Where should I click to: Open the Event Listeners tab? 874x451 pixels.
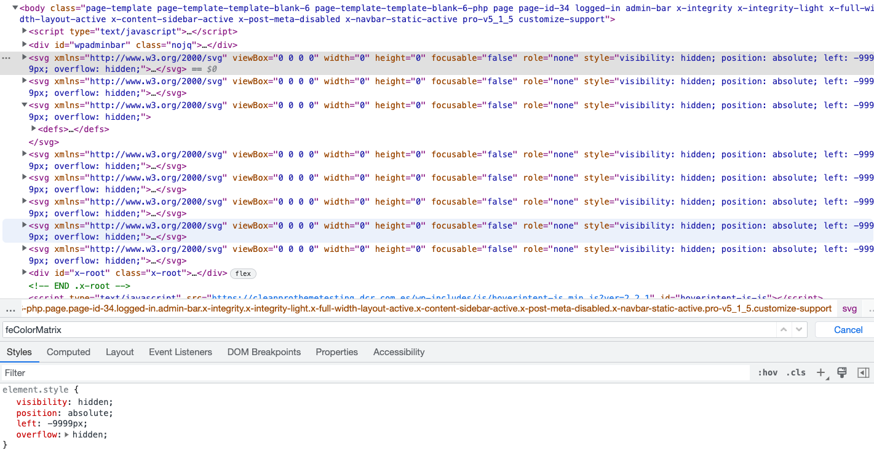[180, 352]
